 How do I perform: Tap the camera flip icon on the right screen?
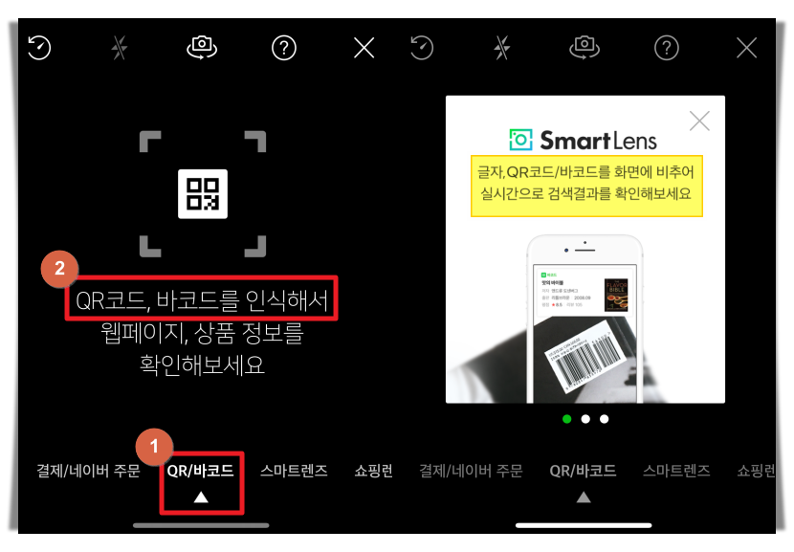(x=584, y=47)
